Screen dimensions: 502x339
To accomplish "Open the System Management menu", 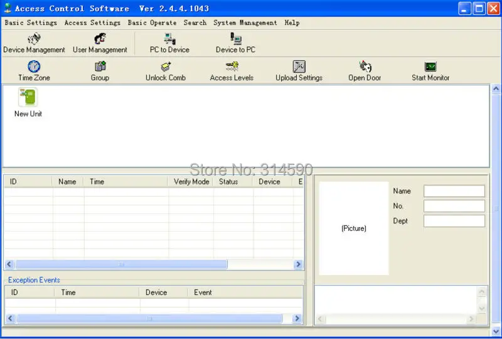I will coord(245,23).
